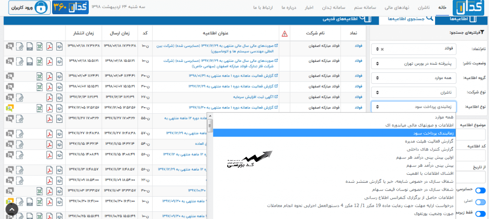489x219 pixels.
Task: Click the ورود کاربران login button
Action: [30, 8]
